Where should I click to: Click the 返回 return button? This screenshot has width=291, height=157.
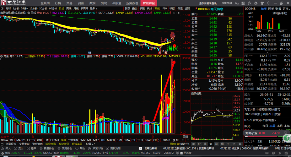(187, 8)
